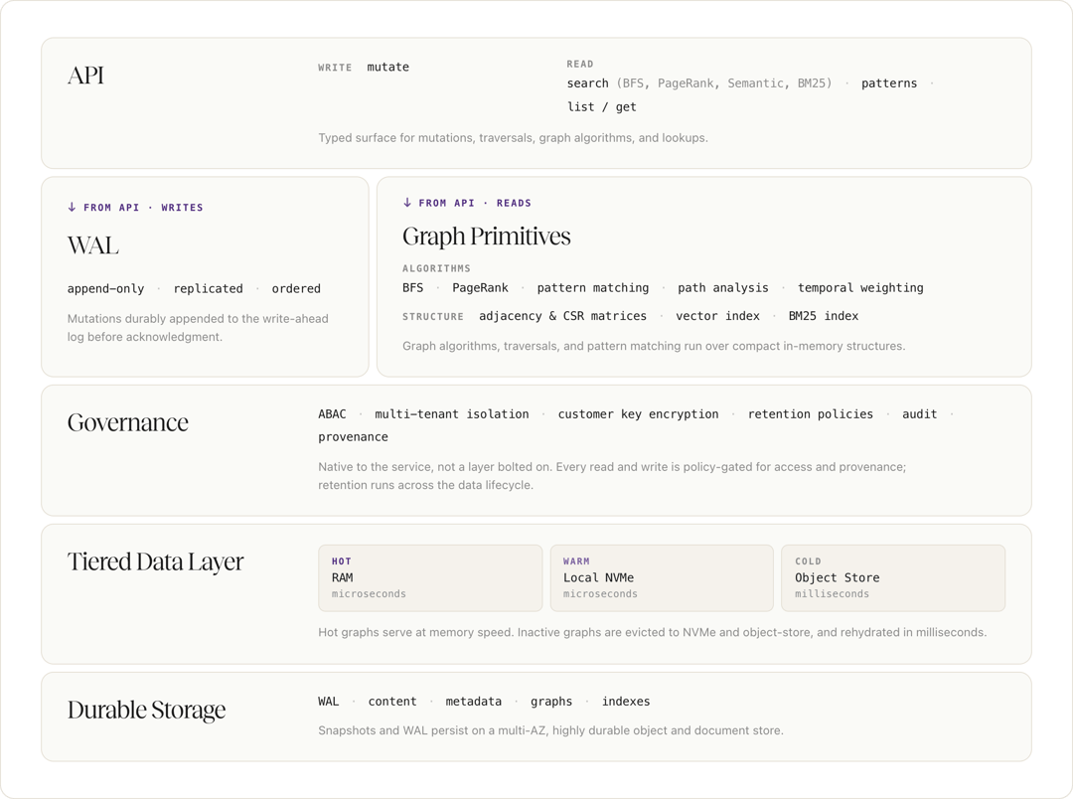Click the indexes tag in Durable Storage
The image size is (1073, 799).
pyautogui.click(x=626, y=702)
